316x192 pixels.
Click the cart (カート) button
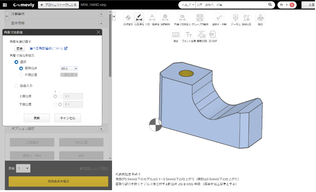[x=287, y=5]
